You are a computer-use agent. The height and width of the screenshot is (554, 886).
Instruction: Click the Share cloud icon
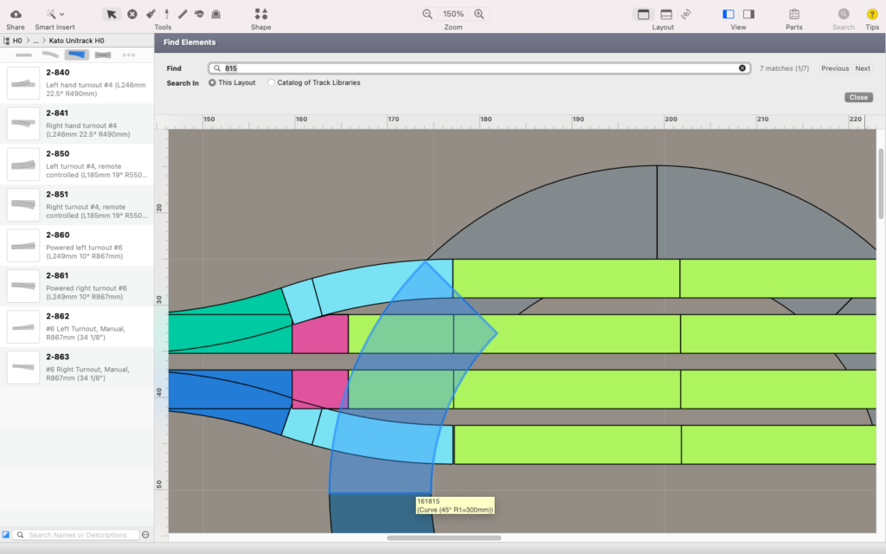coord(15,14)
